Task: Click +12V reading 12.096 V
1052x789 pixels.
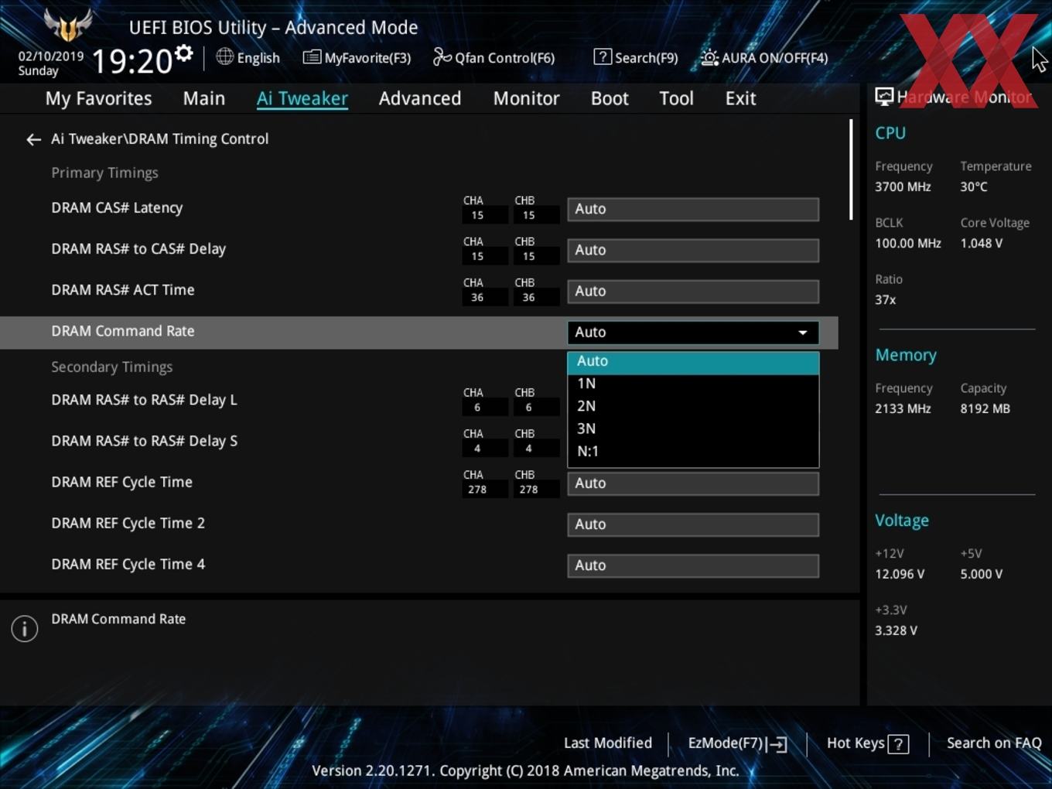Action: (x=900, y=575)
